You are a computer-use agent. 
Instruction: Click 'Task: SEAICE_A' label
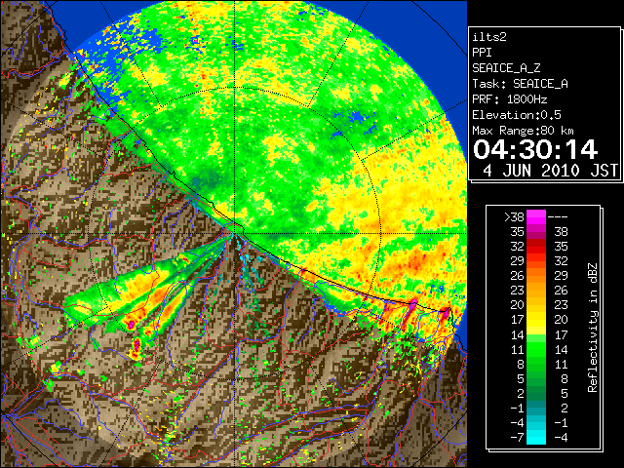tap(520, 84)
